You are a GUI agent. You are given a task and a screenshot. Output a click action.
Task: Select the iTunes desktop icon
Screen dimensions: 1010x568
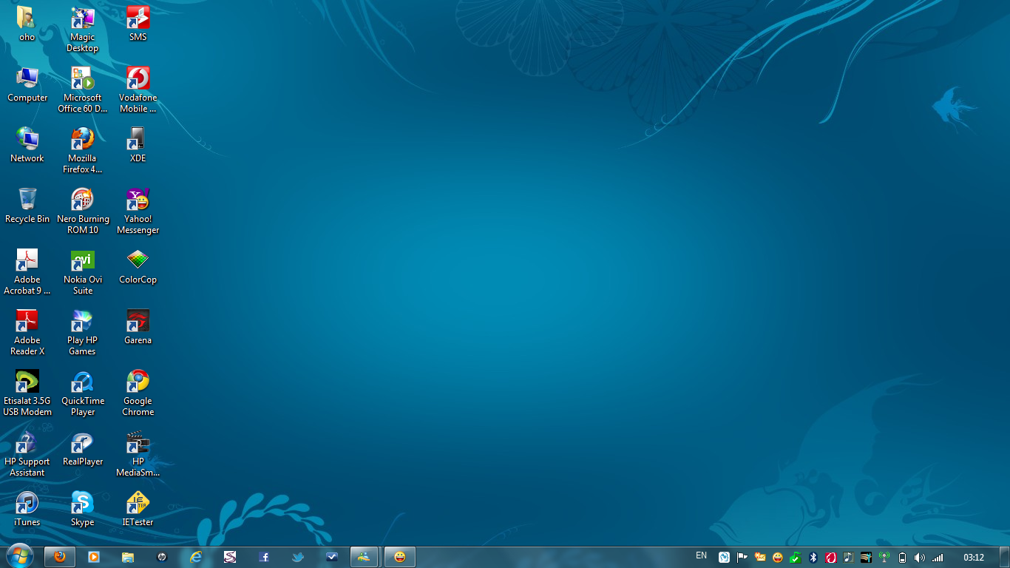(x=27, y=503)
